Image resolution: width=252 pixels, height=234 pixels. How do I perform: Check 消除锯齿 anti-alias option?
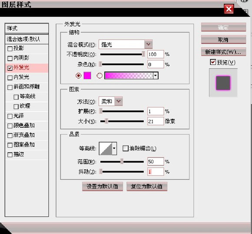(126, 148)
